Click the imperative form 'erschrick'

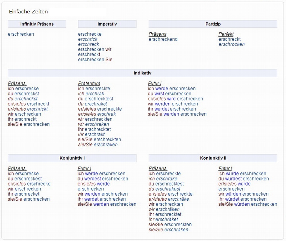point(88,39)
